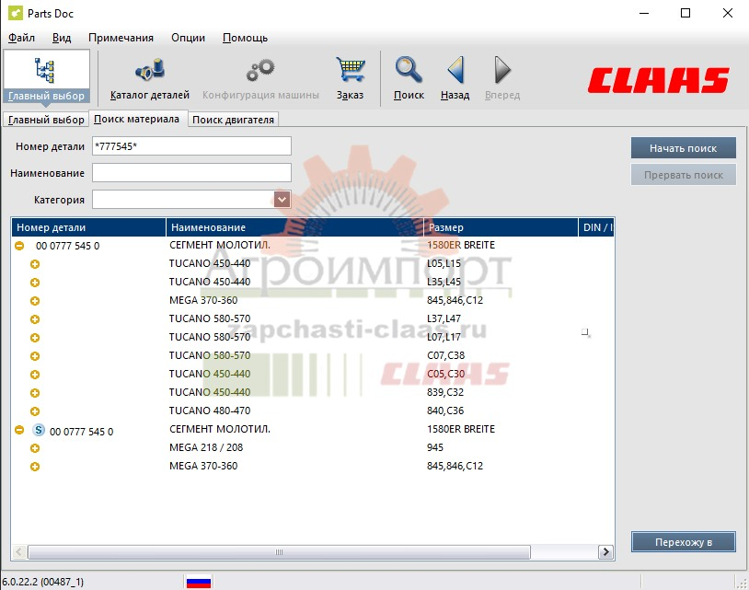The height and width of the screenshot is (590, 749).
Task: Click the 840,C36 size value
Action: pyautogui.click(x=445, y=411)
